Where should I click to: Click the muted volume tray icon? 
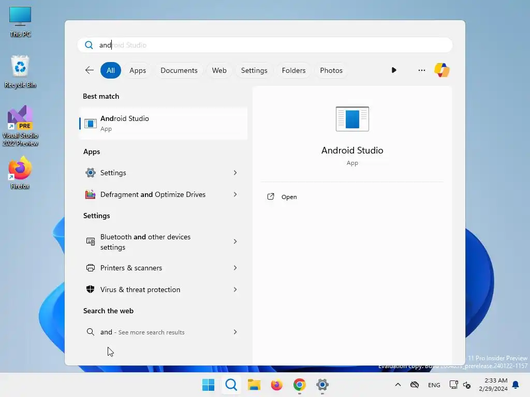(467, 385)
